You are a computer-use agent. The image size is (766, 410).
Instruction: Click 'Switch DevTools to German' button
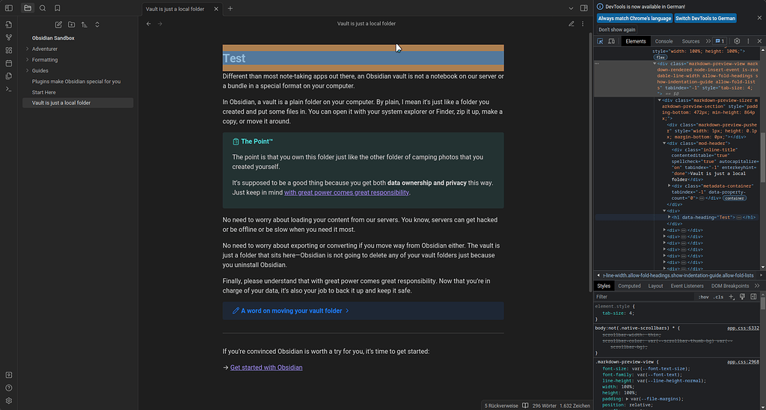click(705, 18)
